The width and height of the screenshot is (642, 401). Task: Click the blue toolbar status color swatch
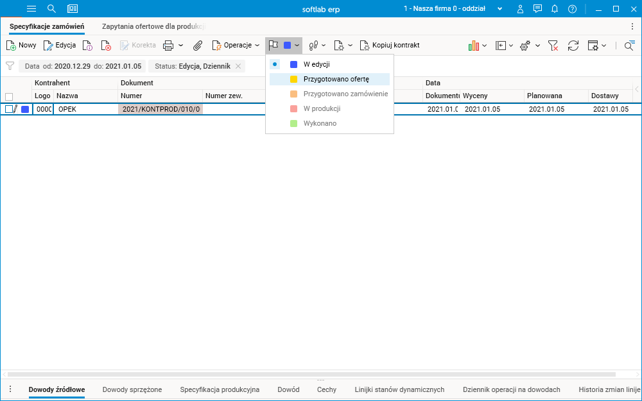[x=287, y=46]
